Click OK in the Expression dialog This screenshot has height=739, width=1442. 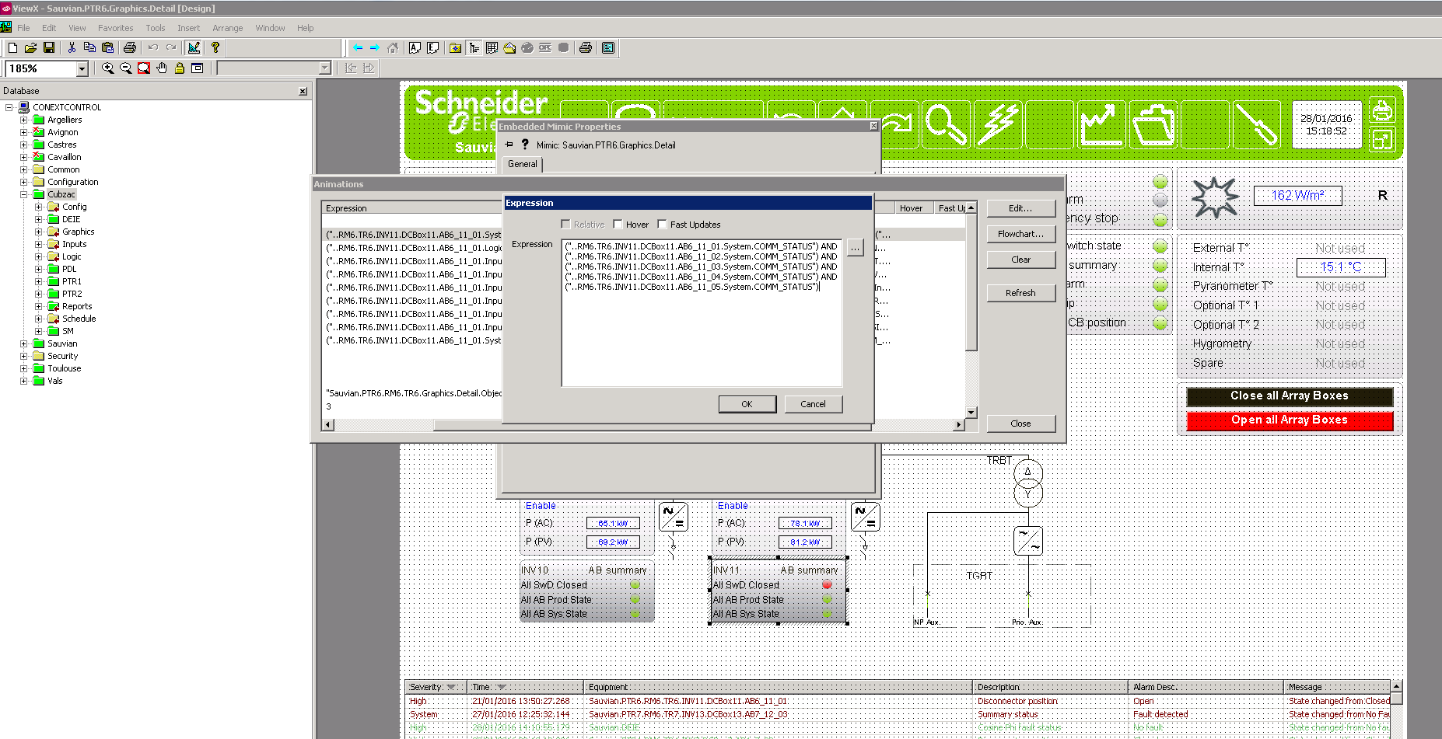[747, 404]
